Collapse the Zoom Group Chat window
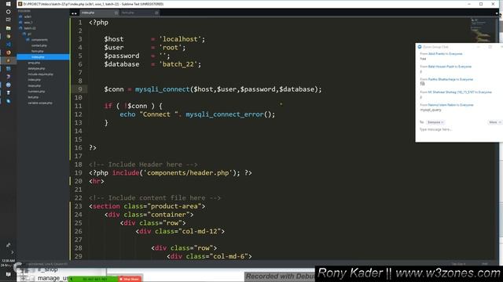The height and width of the screenshot is (282, 503). [479, 47]
